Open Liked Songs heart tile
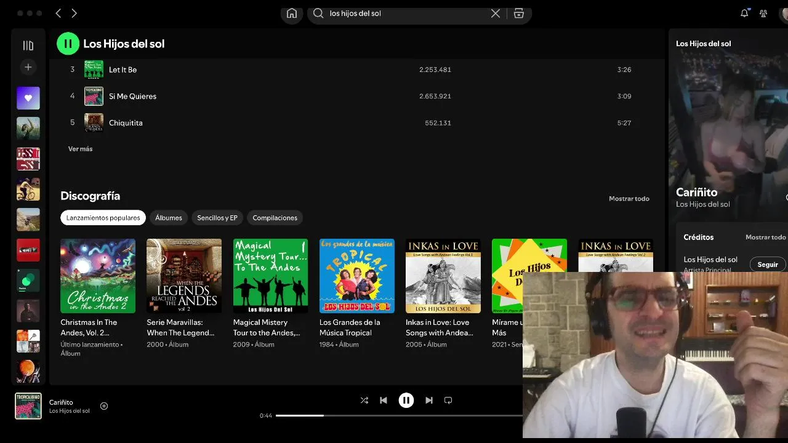 (28, 98)
